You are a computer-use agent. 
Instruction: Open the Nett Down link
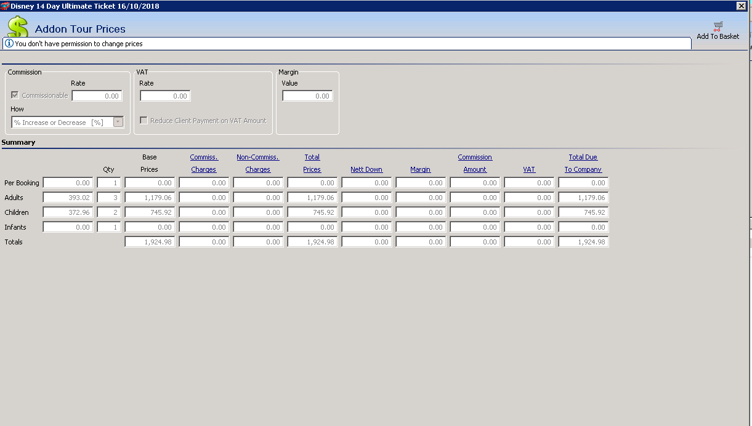(366, 169)
